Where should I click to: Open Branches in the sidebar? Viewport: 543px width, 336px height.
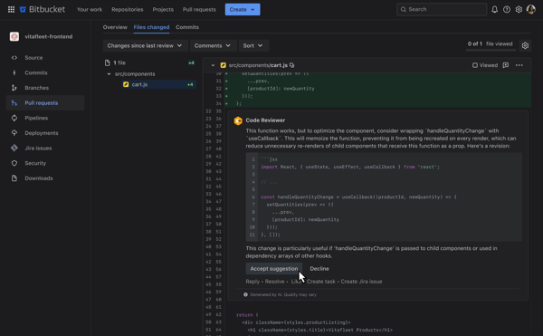[x=45, y=88]
